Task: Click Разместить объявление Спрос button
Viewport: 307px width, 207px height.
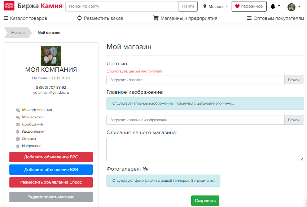Action: 51,182
